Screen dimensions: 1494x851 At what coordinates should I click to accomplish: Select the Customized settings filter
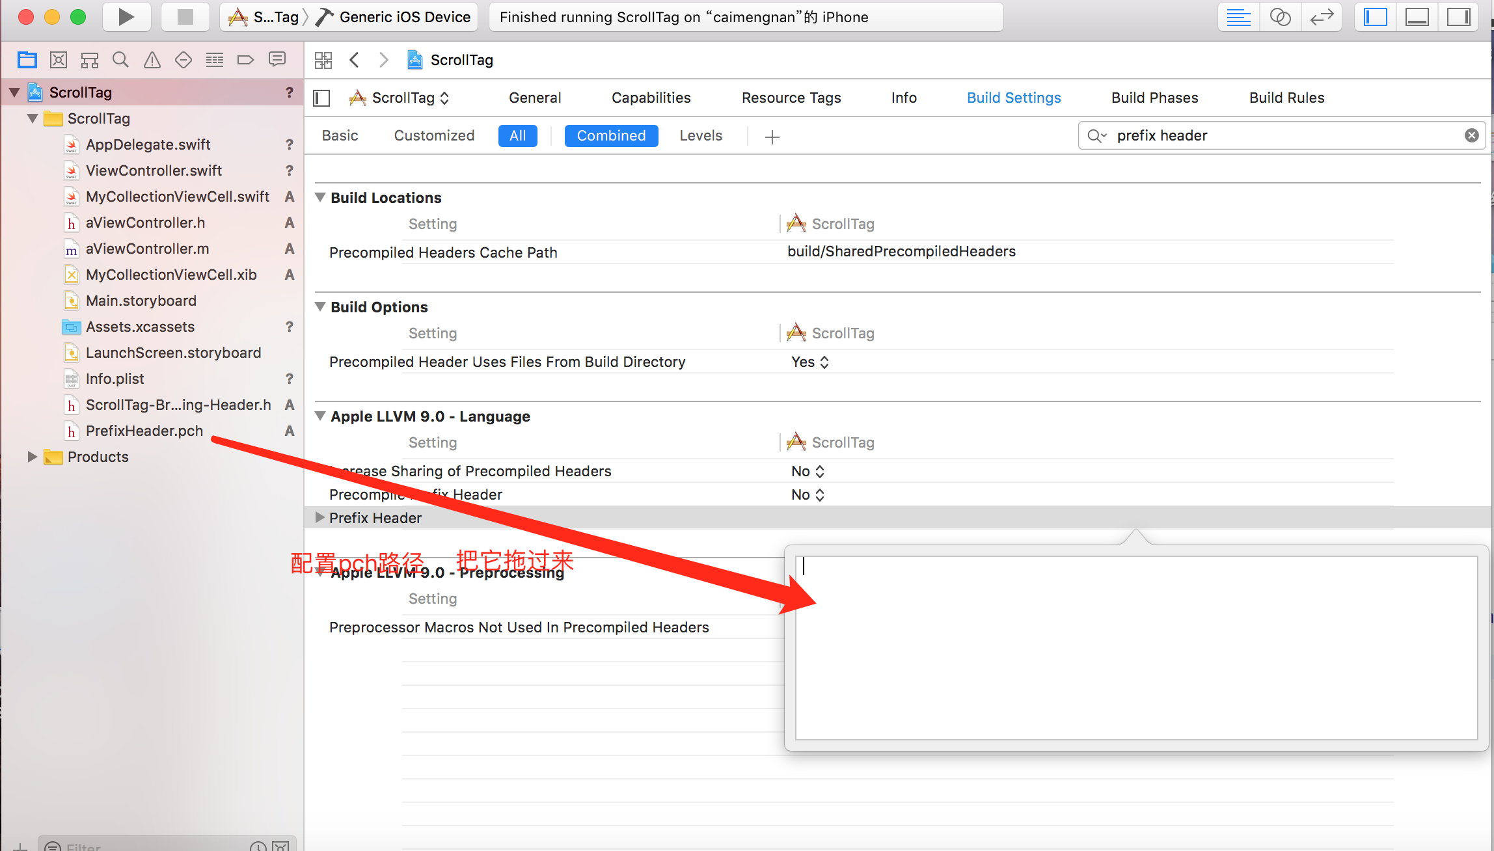[x=434, y=135]
